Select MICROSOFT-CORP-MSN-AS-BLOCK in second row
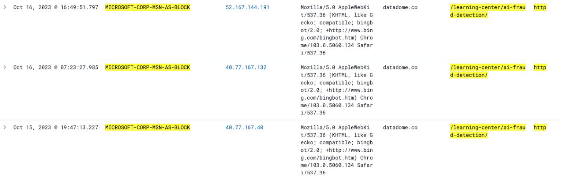 point(147,67)
